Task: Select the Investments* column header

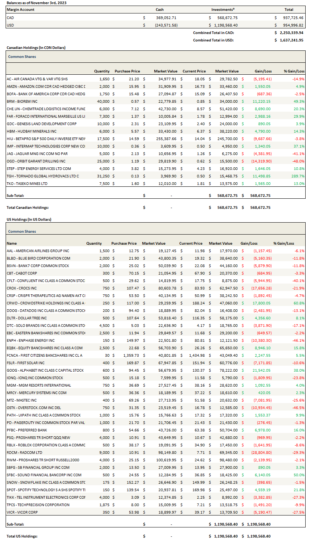Action: 223,10
